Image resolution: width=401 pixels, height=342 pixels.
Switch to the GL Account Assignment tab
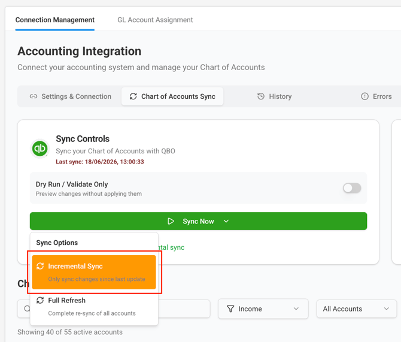[155, 20]
